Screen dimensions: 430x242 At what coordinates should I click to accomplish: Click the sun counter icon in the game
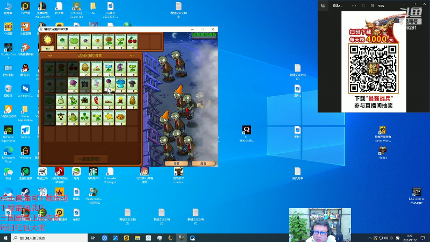(47, 40)
